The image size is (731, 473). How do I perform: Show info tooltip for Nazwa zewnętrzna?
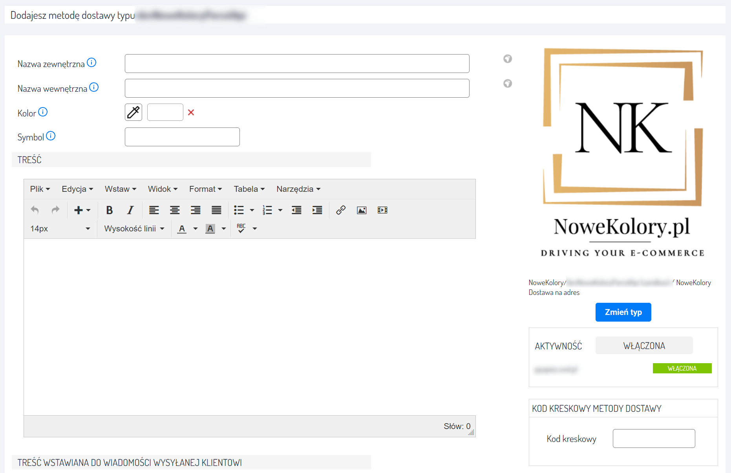click(91, 62)
